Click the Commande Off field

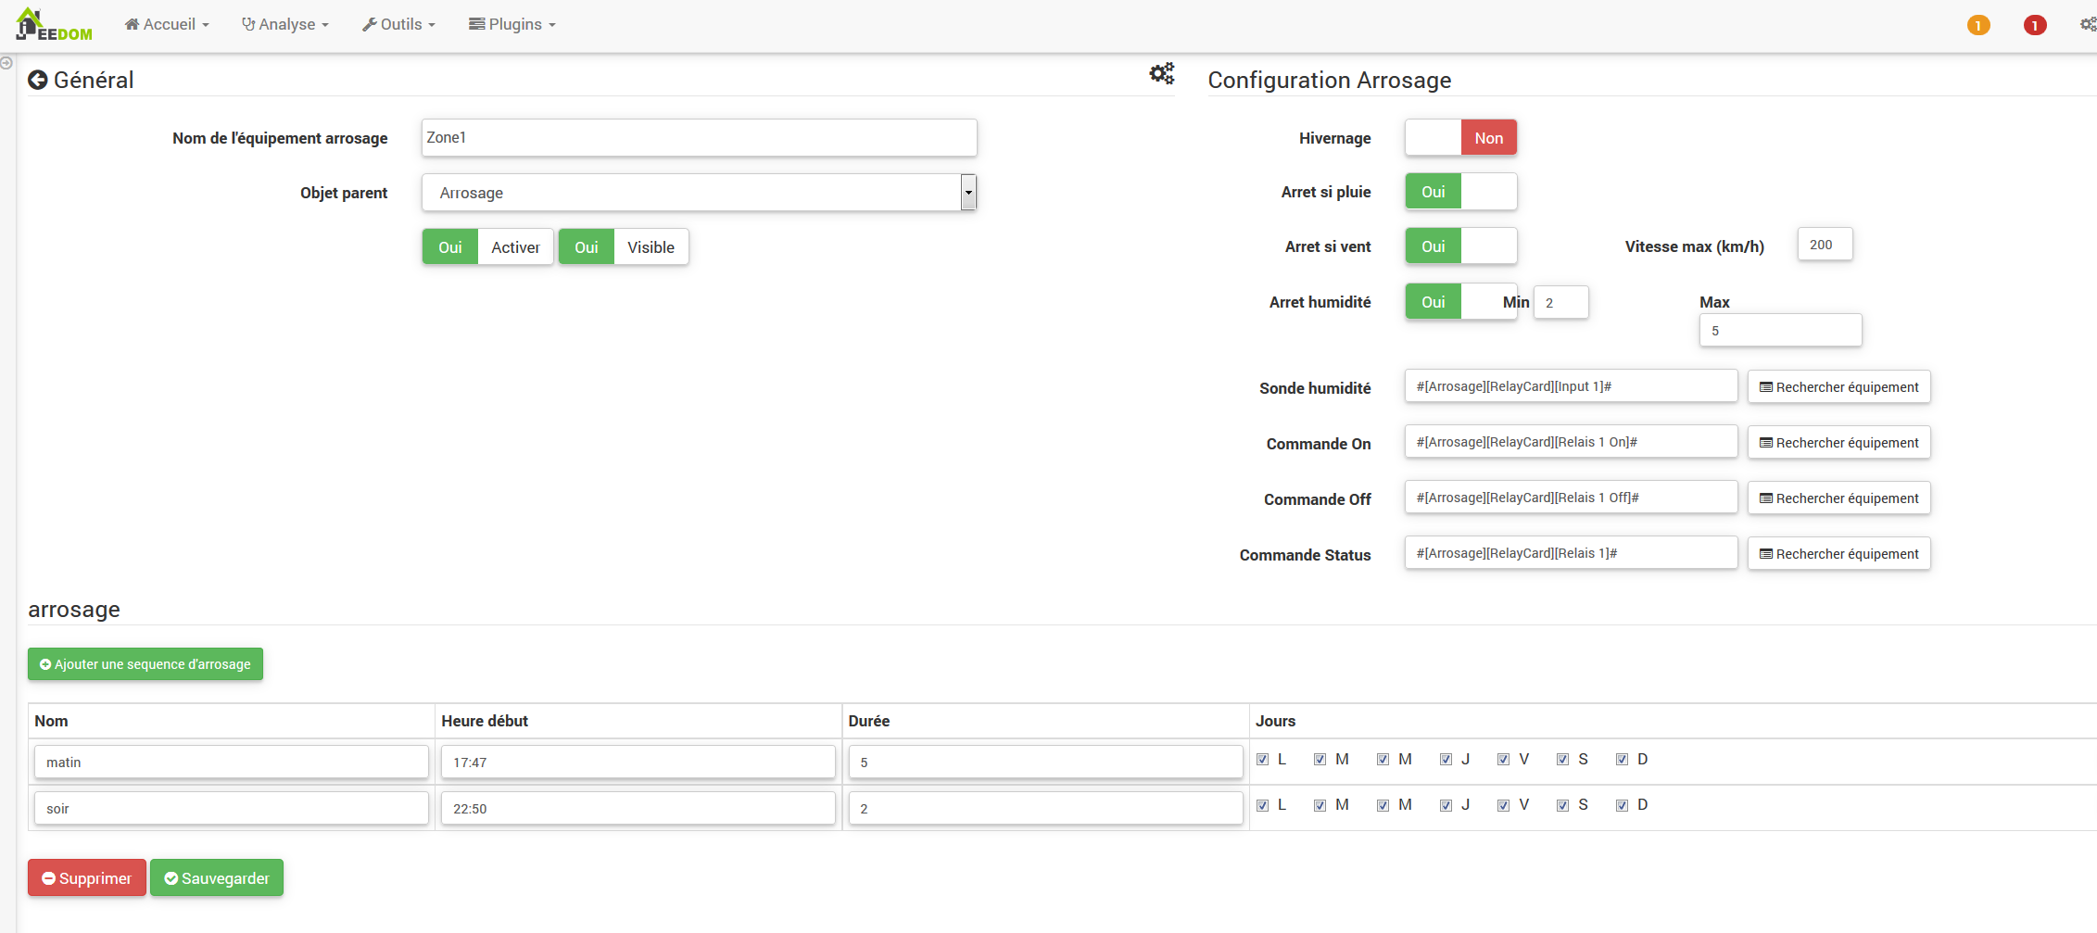[x=1572, y=498]
